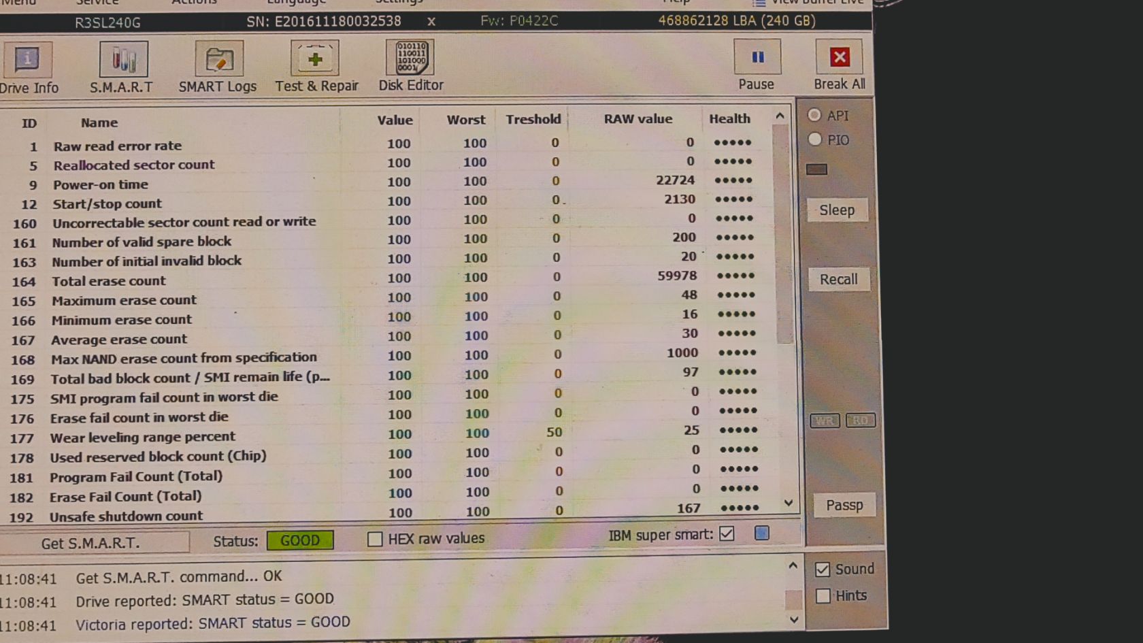This screenshot has height=643, width=1143.
Task: Click the RAW value column header
Action: (638, 119)
